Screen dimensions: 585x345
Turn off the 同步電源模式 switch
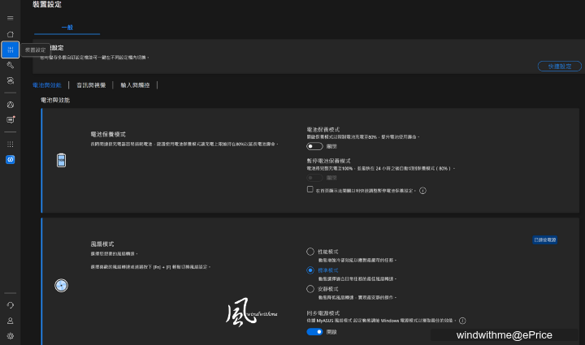pos(314,331)
